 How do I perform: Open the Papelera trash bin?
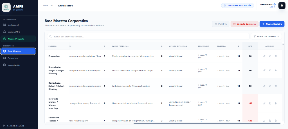point(220,24)
